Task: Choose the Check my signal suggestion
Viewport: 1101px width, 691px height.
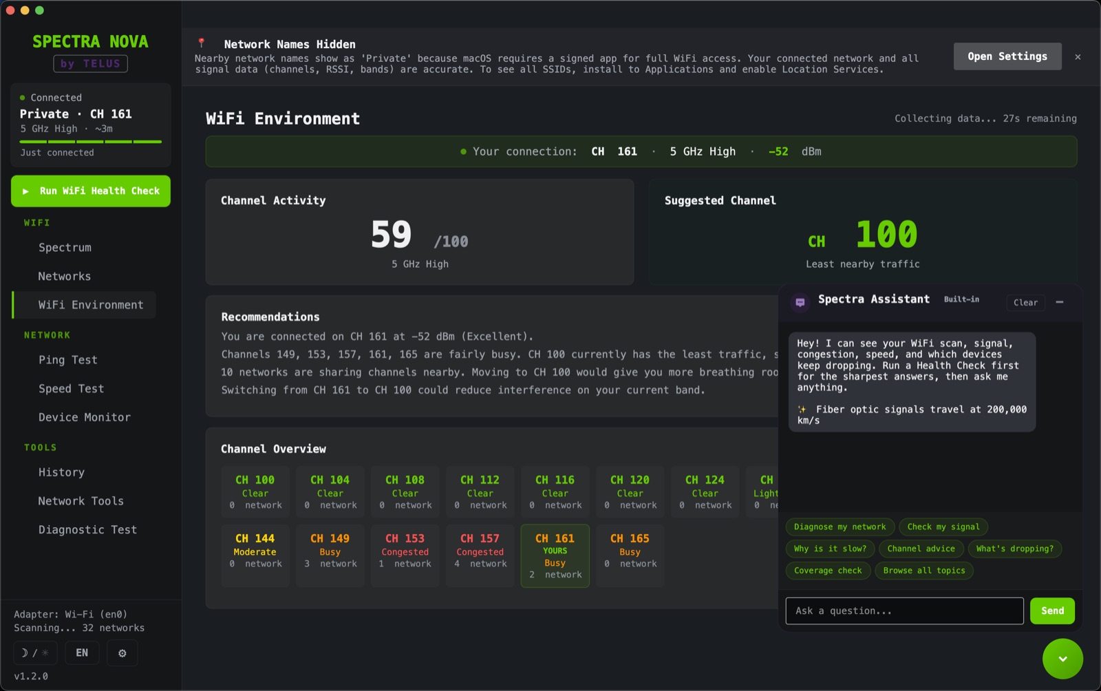Action: coord(943,527)
